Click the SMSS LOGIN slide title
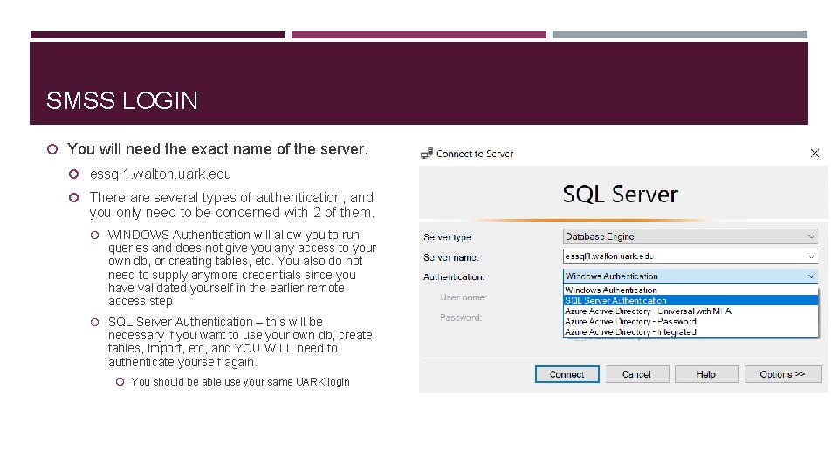Viewport: 838px width, 471px height. point(122,100)
